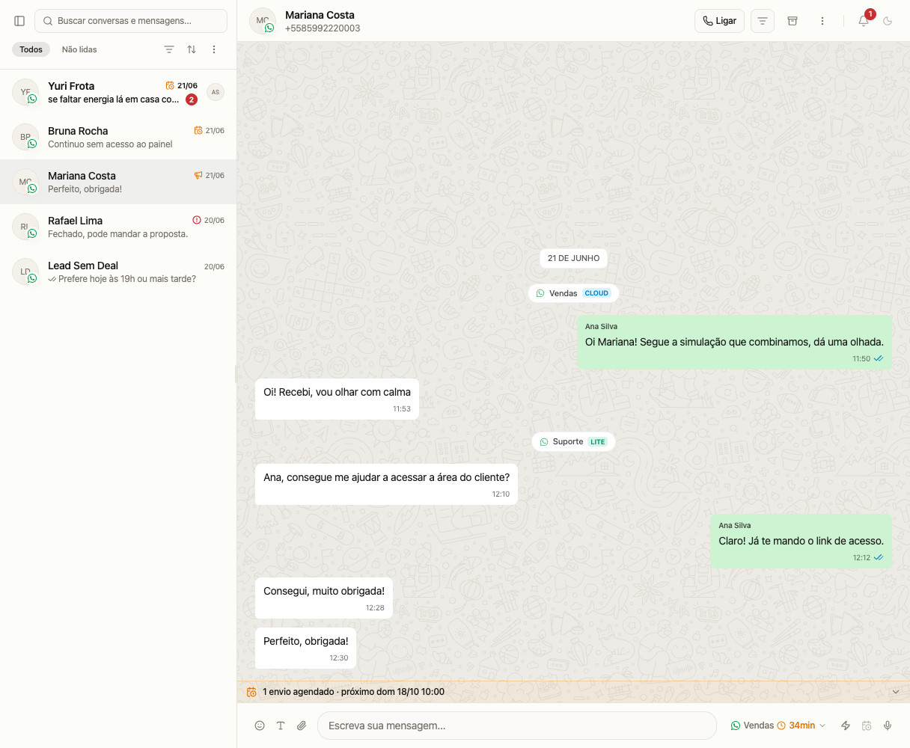Click the "Oi! Recebi, vou olhar com calma" message
Viewport: 910px width, 748px height.
click(x=337, y=399)
